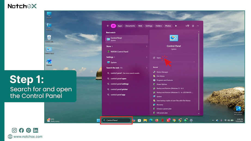Select the Recycle Bin desktop icon
Image resolution: width=251 pixels, height=141 pixels.
(49, 39)
